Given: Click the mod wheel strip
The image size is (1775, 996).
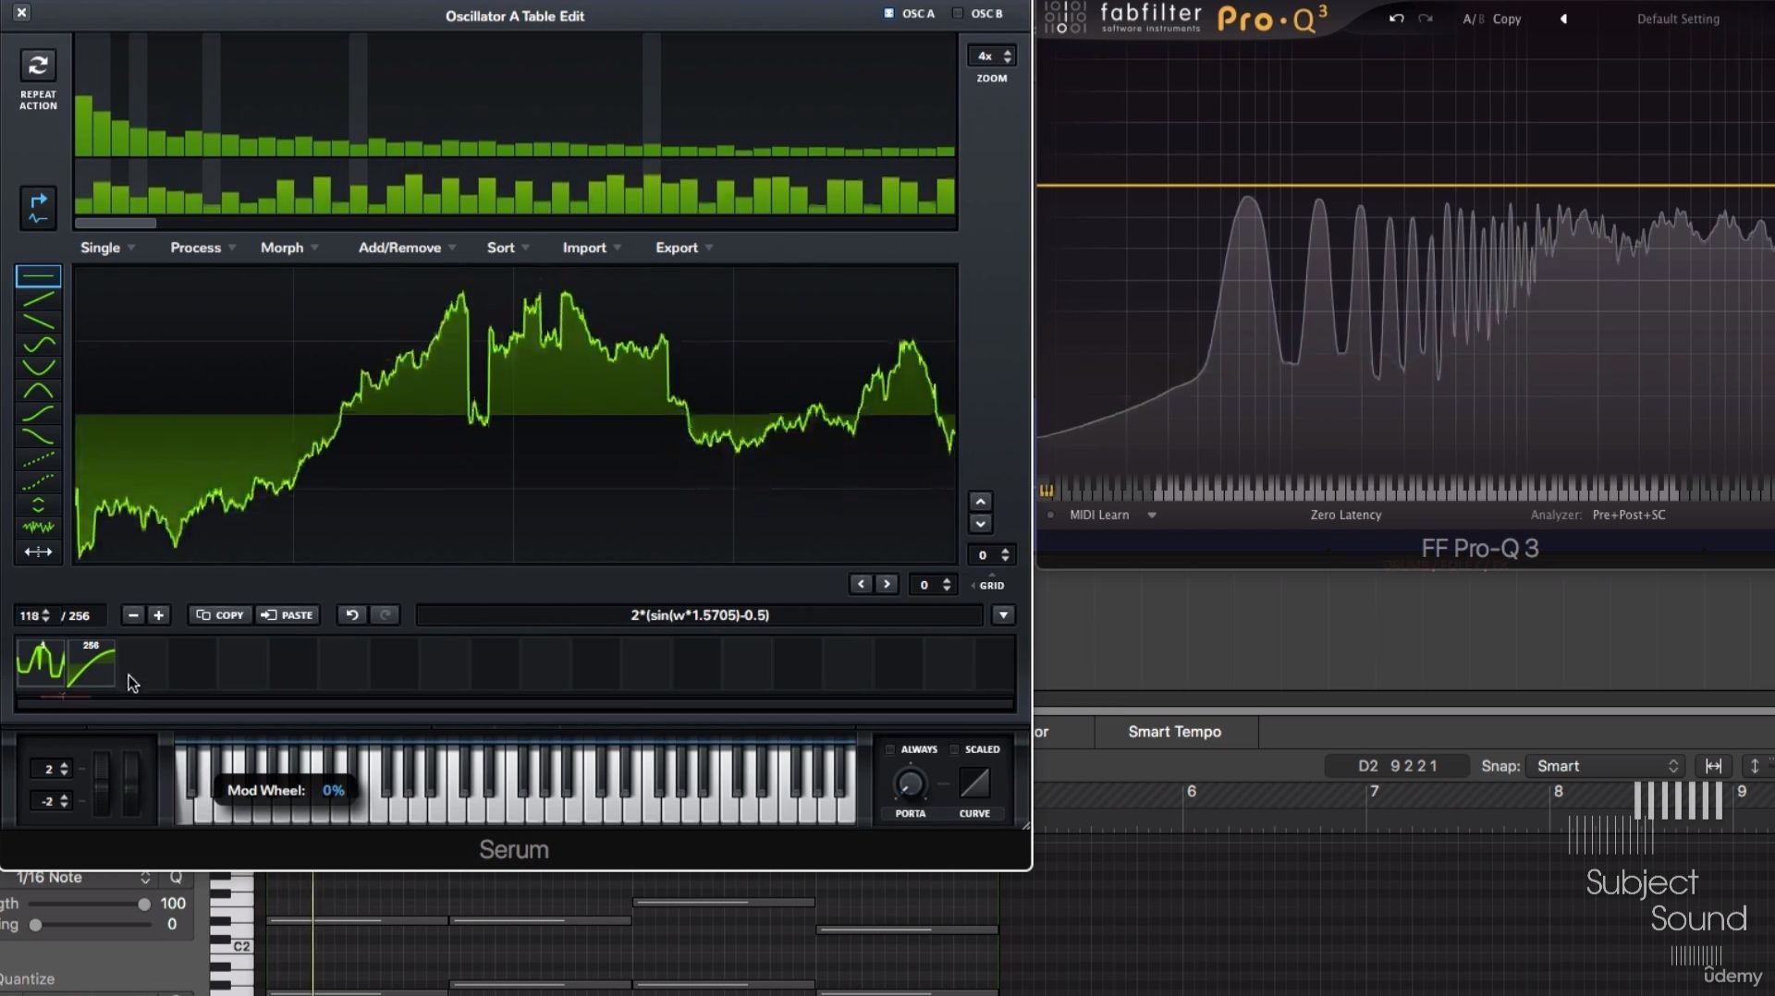Looking at the screenshot, I should (x=131, y=783).
